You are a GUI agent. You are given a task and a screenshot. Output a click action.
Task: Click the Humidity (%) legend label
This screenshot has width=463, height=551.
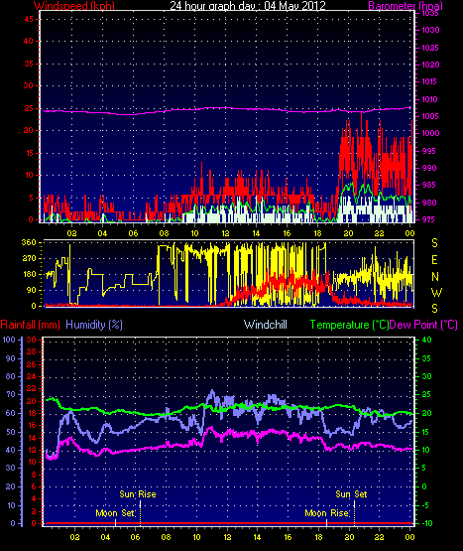(94, 325)
